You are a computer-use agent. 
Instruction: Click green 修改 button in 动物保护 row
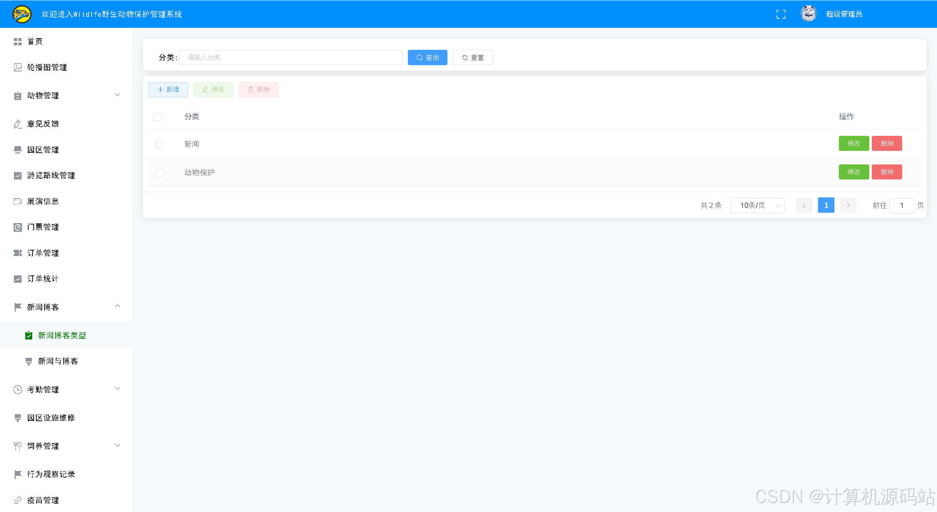coord(854,172)
